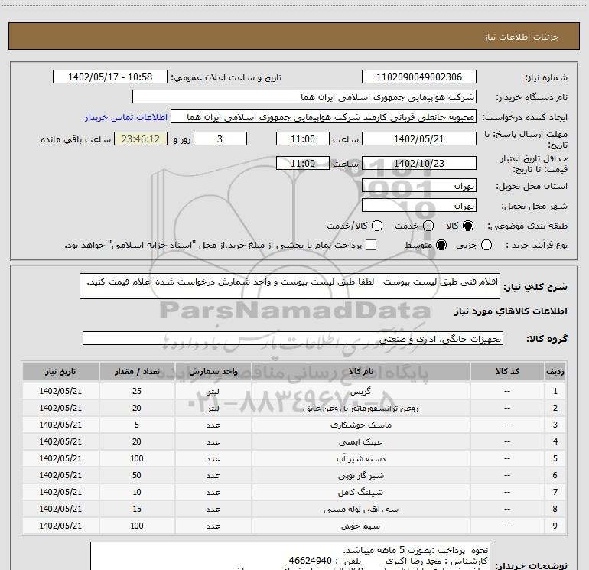The image size is (589, 570).
Task: Click the remaining time countdown box
Action: pyautogui.click(x=139, y=139)
